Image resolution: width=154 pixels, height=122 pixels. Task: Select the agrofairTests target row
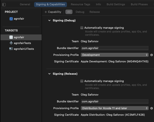(21, 43)
